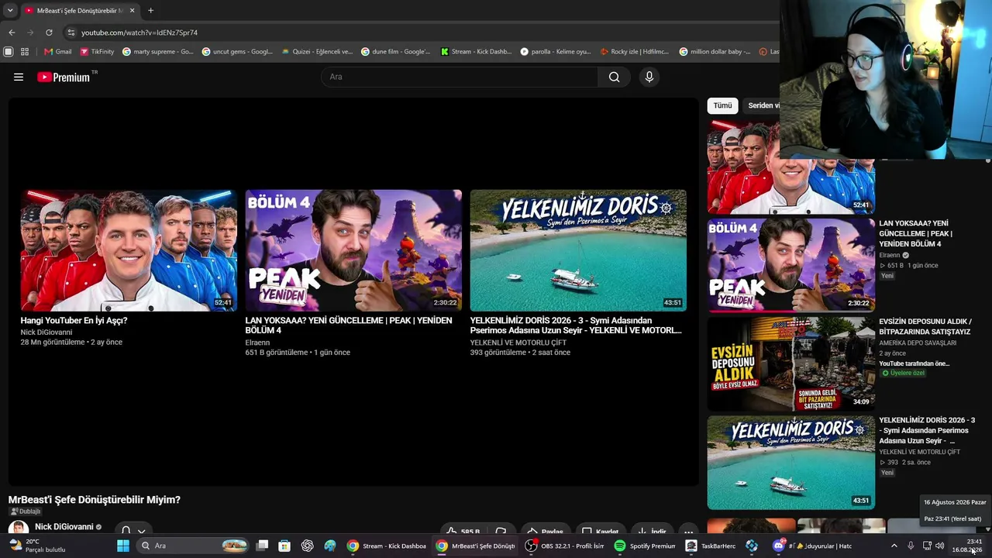This screenshot has height=558, width=992.
Task: Open the Windows Start menu
Action: [x=123, y=546]
